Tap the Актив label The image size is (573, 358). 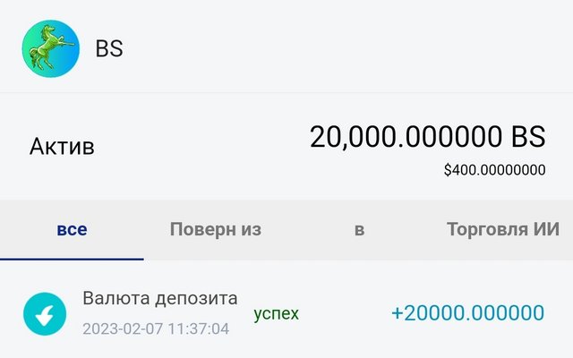click(x=62, y=147)
